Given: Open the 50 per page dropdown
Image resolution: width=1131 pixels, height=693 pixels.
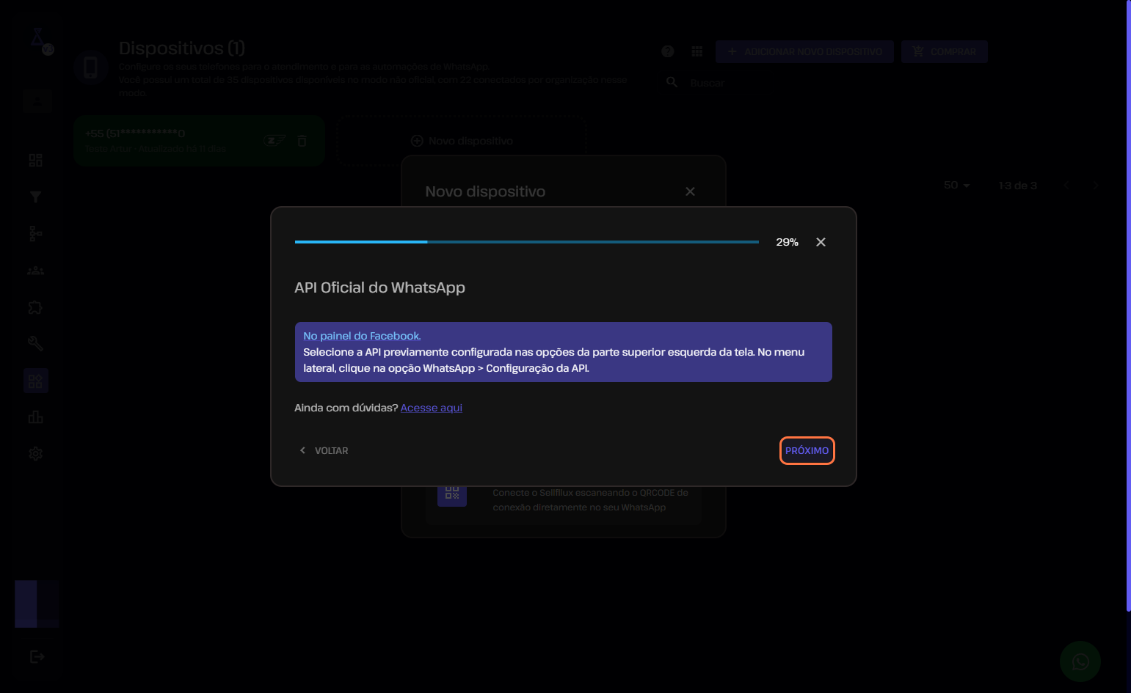Looking at the screenshot, I should [956, 186].
